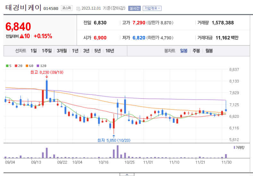
Task: Click the 시가 value 6,900
Action: coord(100,38)
